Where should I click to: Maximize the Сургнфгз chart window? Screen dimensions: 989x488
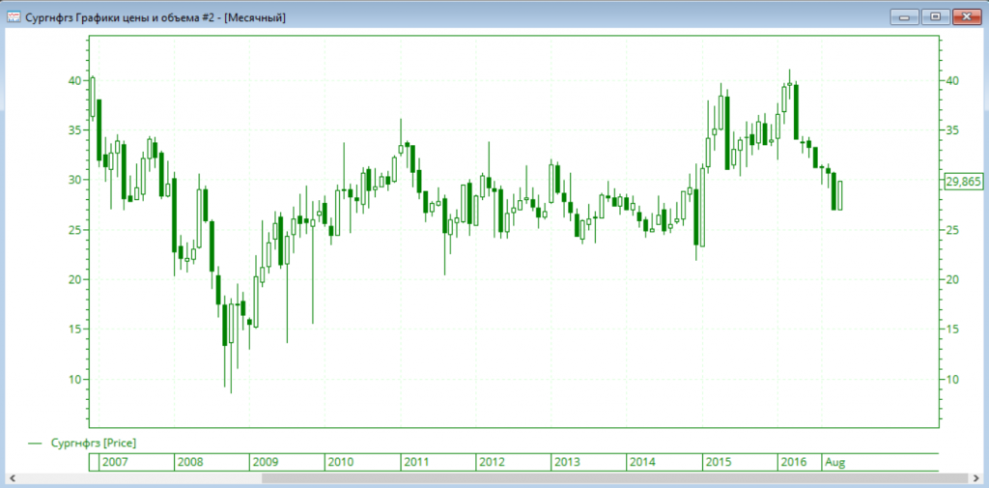pyautogui.click(x=935, y=16)
